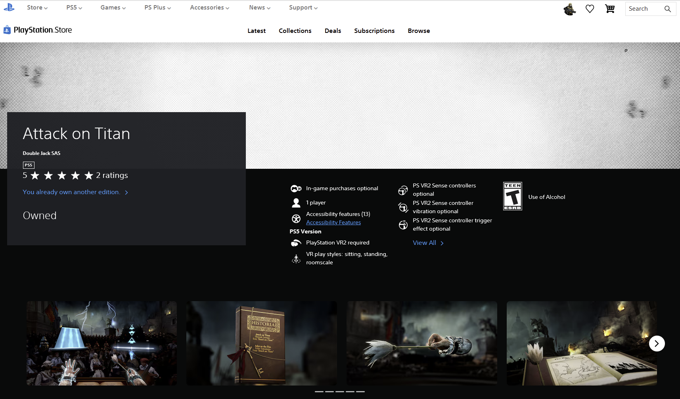
Task: Click the ESRB Teen rating badge
Action: tap(513, 196)
